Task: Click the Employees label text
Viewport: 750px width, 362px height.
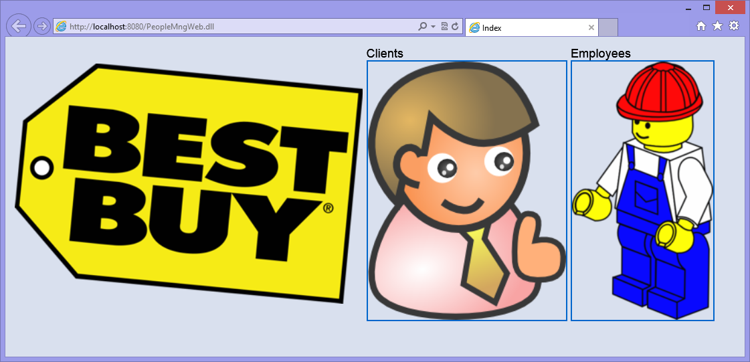Action: pyautogui.click(x=601, y=54)
